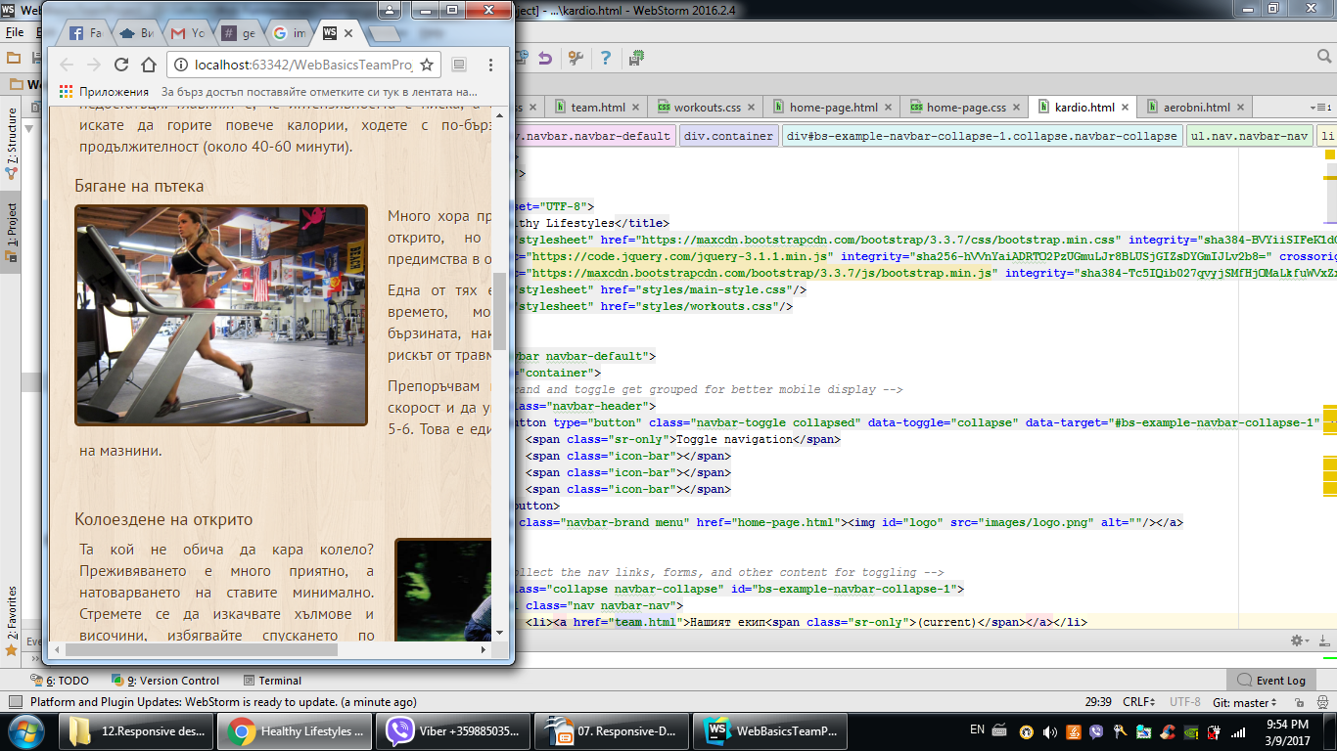
Task: Toggle the Event Log tool window
Action: [x=1270, y=680]
